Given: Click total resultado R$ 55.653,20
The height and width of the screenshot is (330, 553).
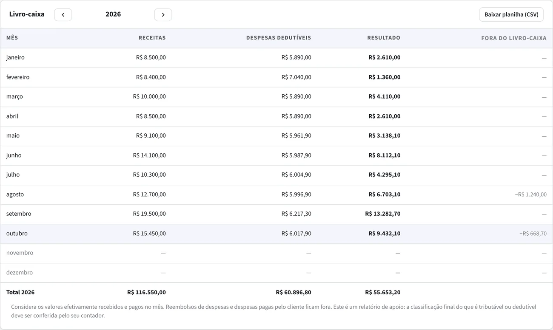Looking at the screenshot, I should click(x=383, y=292).
